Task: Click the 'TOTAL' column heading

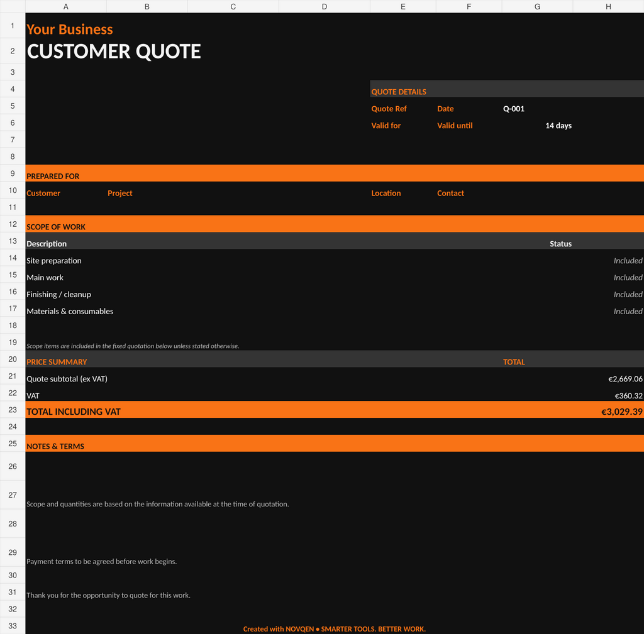Action: tap(514, 362)
